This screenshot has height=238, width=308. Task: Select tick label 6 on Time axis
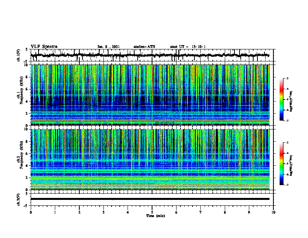point(177,212)
